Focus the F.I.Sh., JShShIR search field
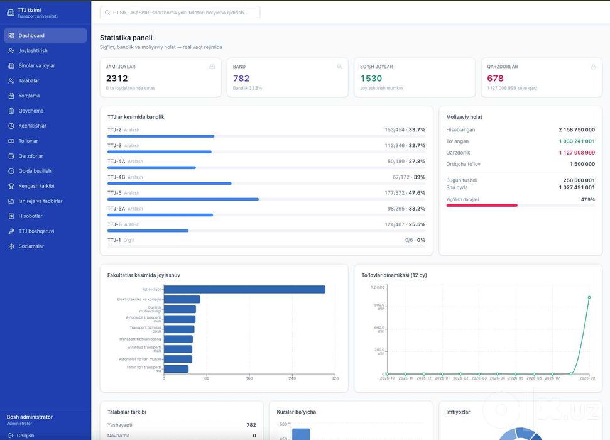The width and height of the screenshot is (610, 440). 180,13
